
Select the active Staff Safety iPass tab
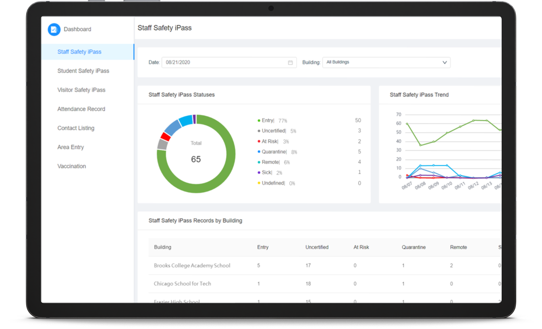79,52
